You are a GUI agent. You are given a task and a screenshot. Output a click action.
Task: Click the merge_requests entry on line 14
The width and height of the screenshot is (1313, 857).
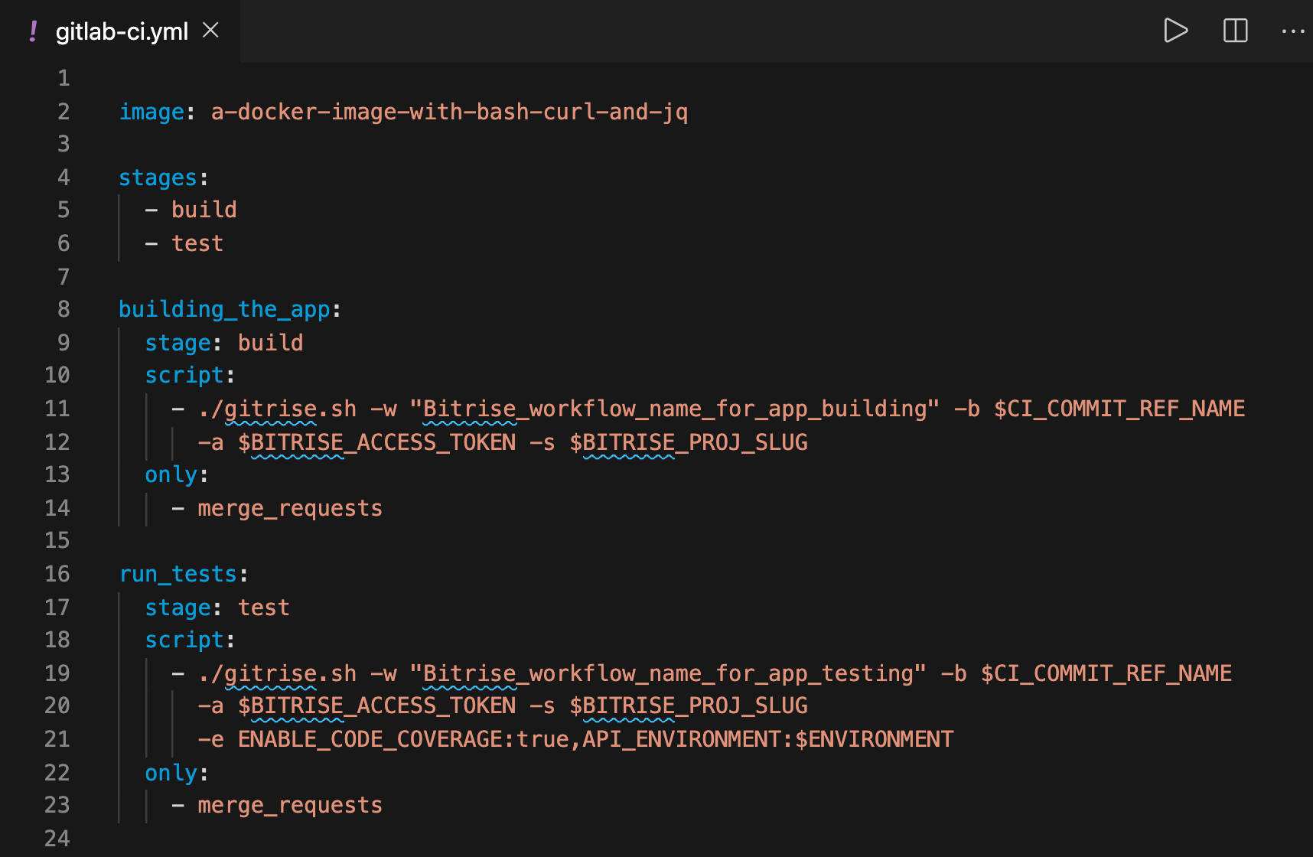289,507
